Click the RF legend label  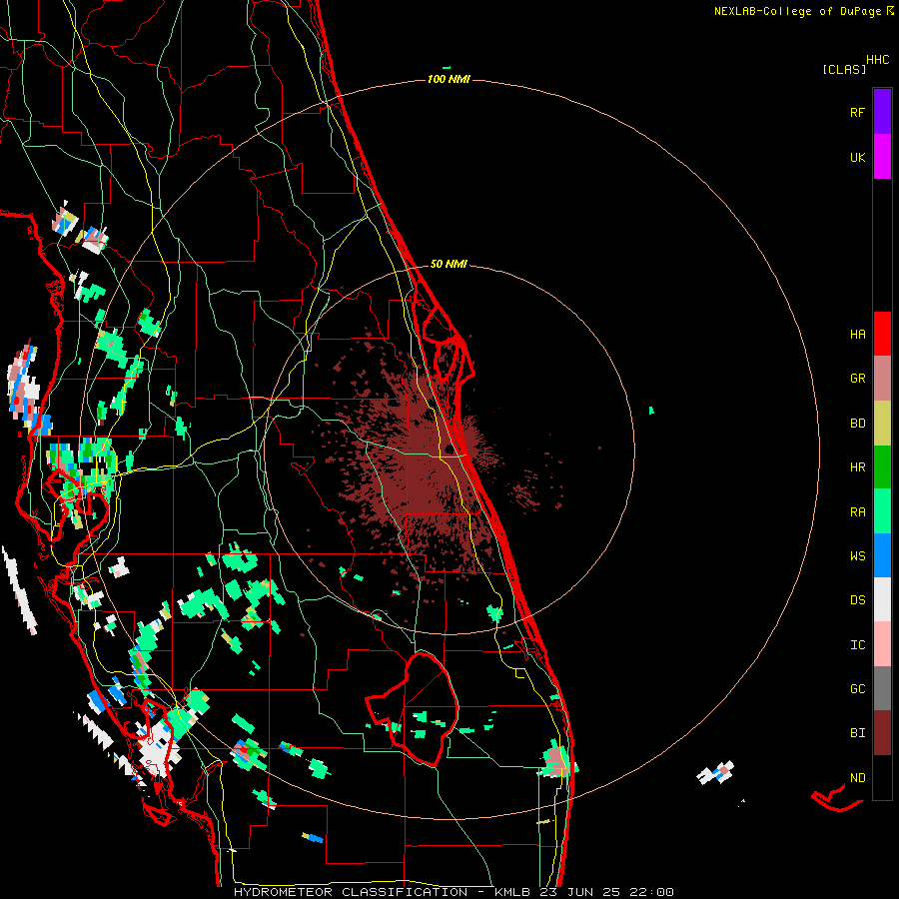pos(857,112)
